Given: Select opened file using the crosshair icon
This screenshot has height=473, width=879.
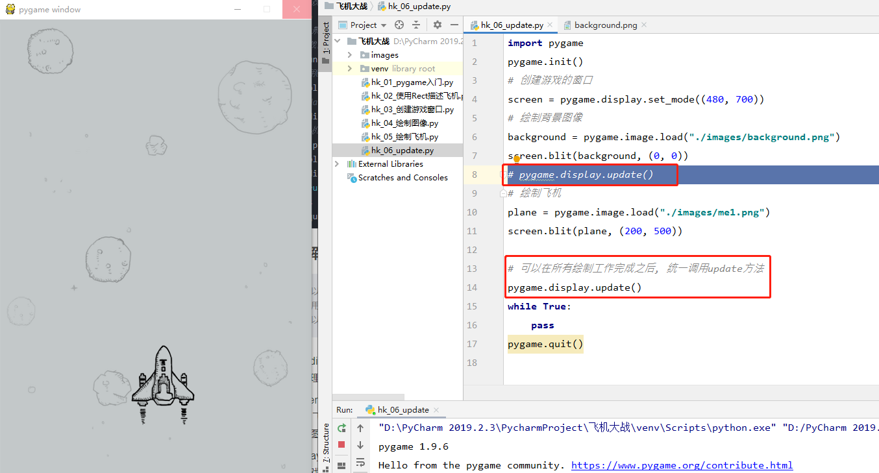Looking at the screenshot, I should 399,25.
